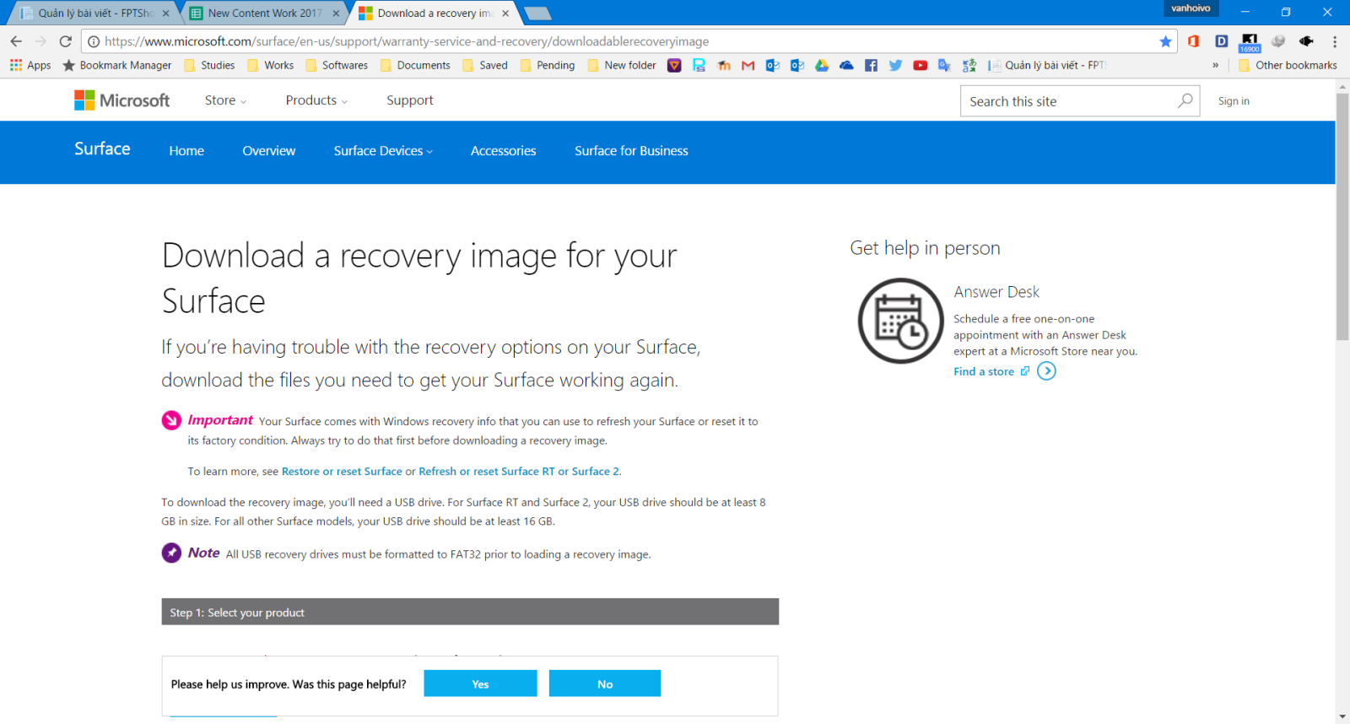1350x724 pixels.
Task: Click Sign in
Action: coord(1234,101)
